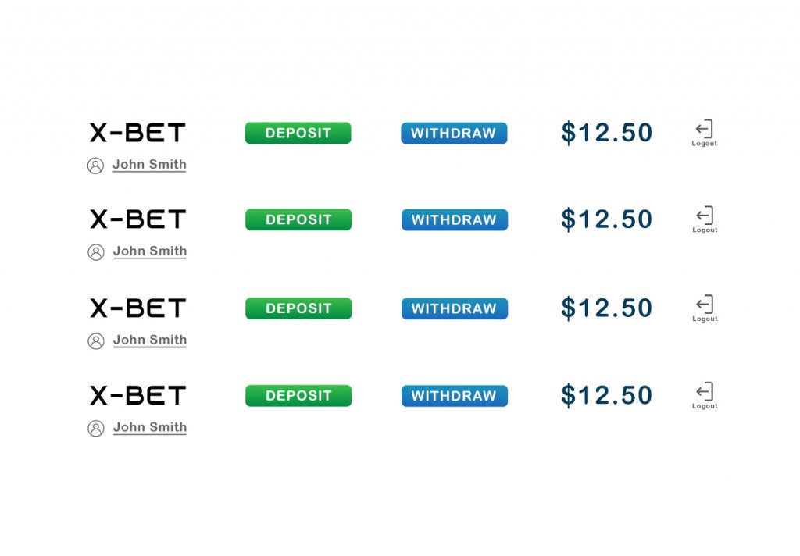This screenshot has width=800, height=556.
Task: Click the X-BET logo in the first row
Action: (x=137, y=133)
